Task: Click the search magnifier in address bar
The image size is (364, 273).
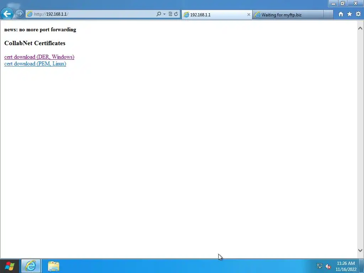Action: click(x=159, y=14)
